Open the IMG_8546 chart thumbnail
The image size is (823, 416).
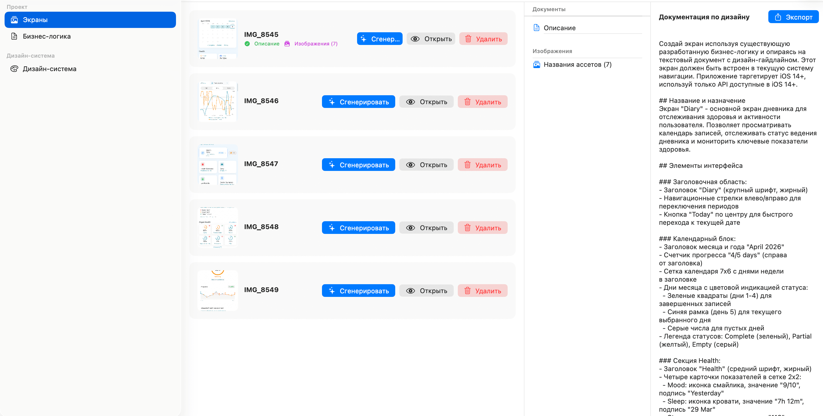click(x=217, y=102)
